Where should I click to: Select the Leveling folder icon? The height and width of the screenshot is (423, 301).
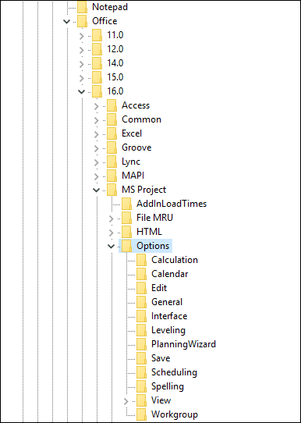pos(141,330)
